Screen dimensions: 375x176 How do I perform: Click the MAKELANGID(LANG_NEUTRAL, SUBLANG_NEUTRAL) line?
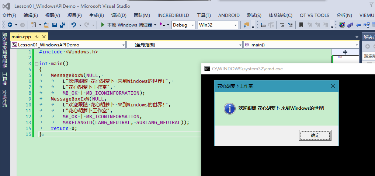tap(126, 123)
